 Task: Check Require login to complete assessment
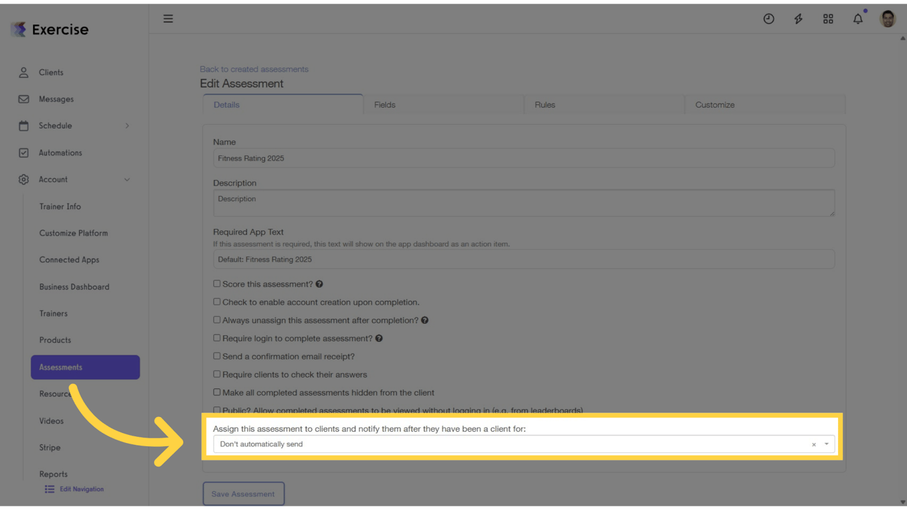216,337
